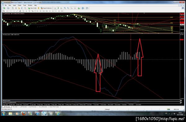Select the D1 timeframe button
This screenshot has width=186, height=122.
click(x=56, y=11)
